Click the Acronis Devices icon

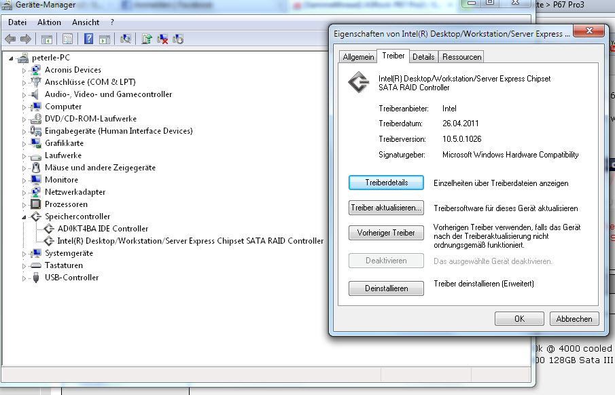coord(36,70)
